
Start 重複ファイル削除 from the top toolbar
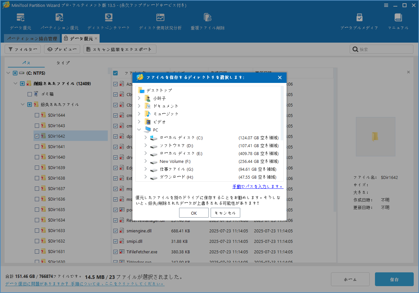tap(207, 21)
